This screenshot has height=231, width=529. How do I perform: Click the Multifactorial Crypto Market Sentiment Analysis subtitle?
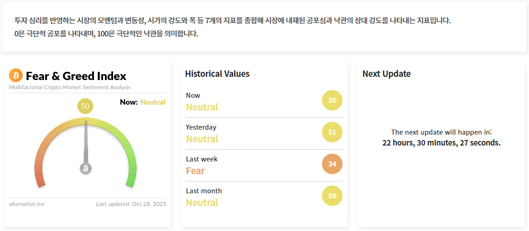pyautogui.click(x=70, y=87)
